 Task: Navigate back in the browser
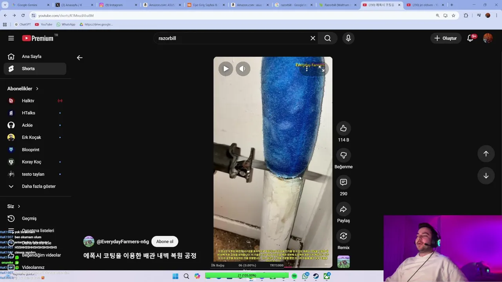[5, 15]
